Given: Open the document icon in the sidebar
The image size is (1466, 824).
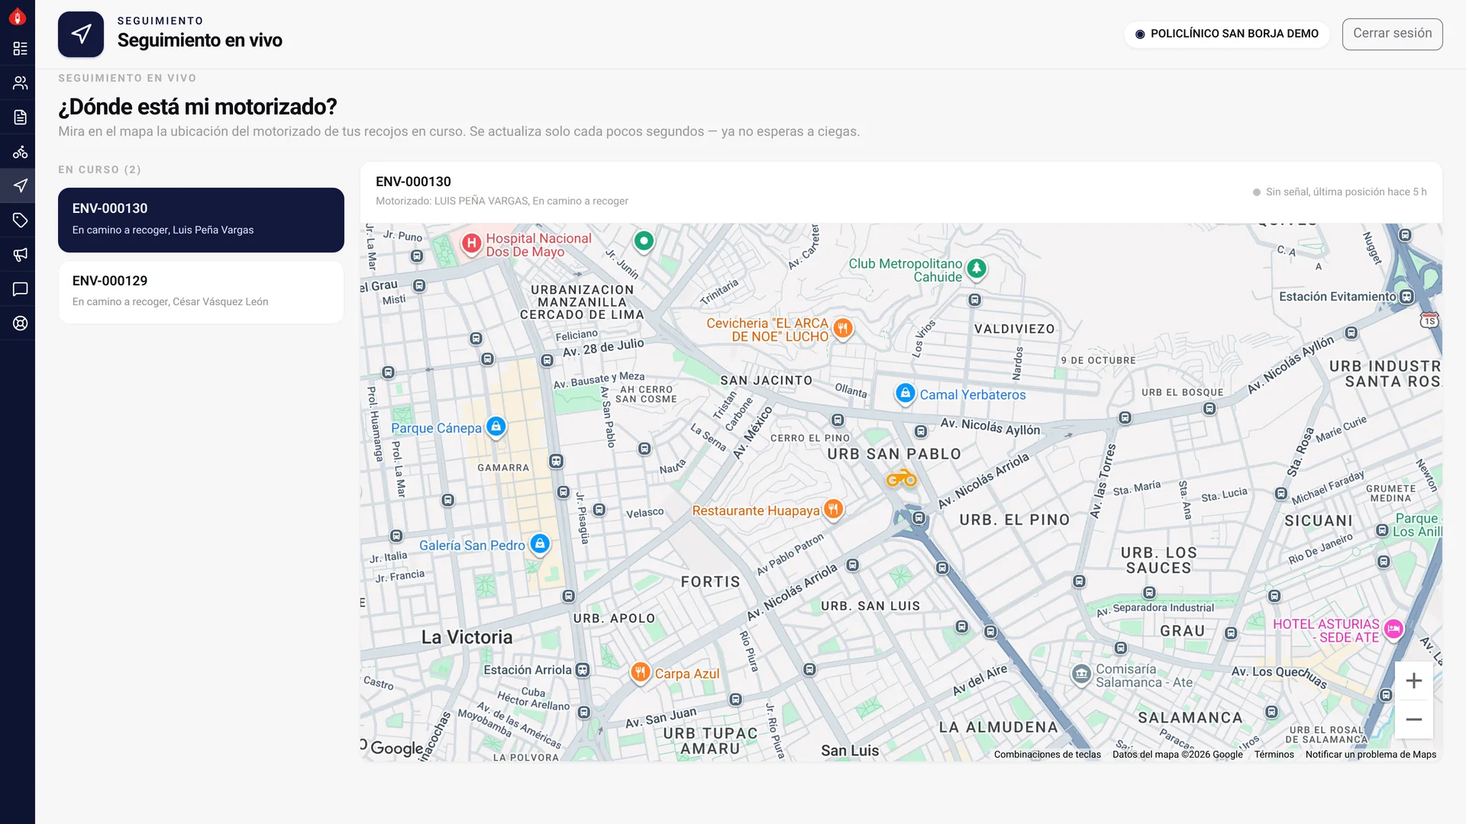Looking at the screenshot, I should click(x=21, y=117).
